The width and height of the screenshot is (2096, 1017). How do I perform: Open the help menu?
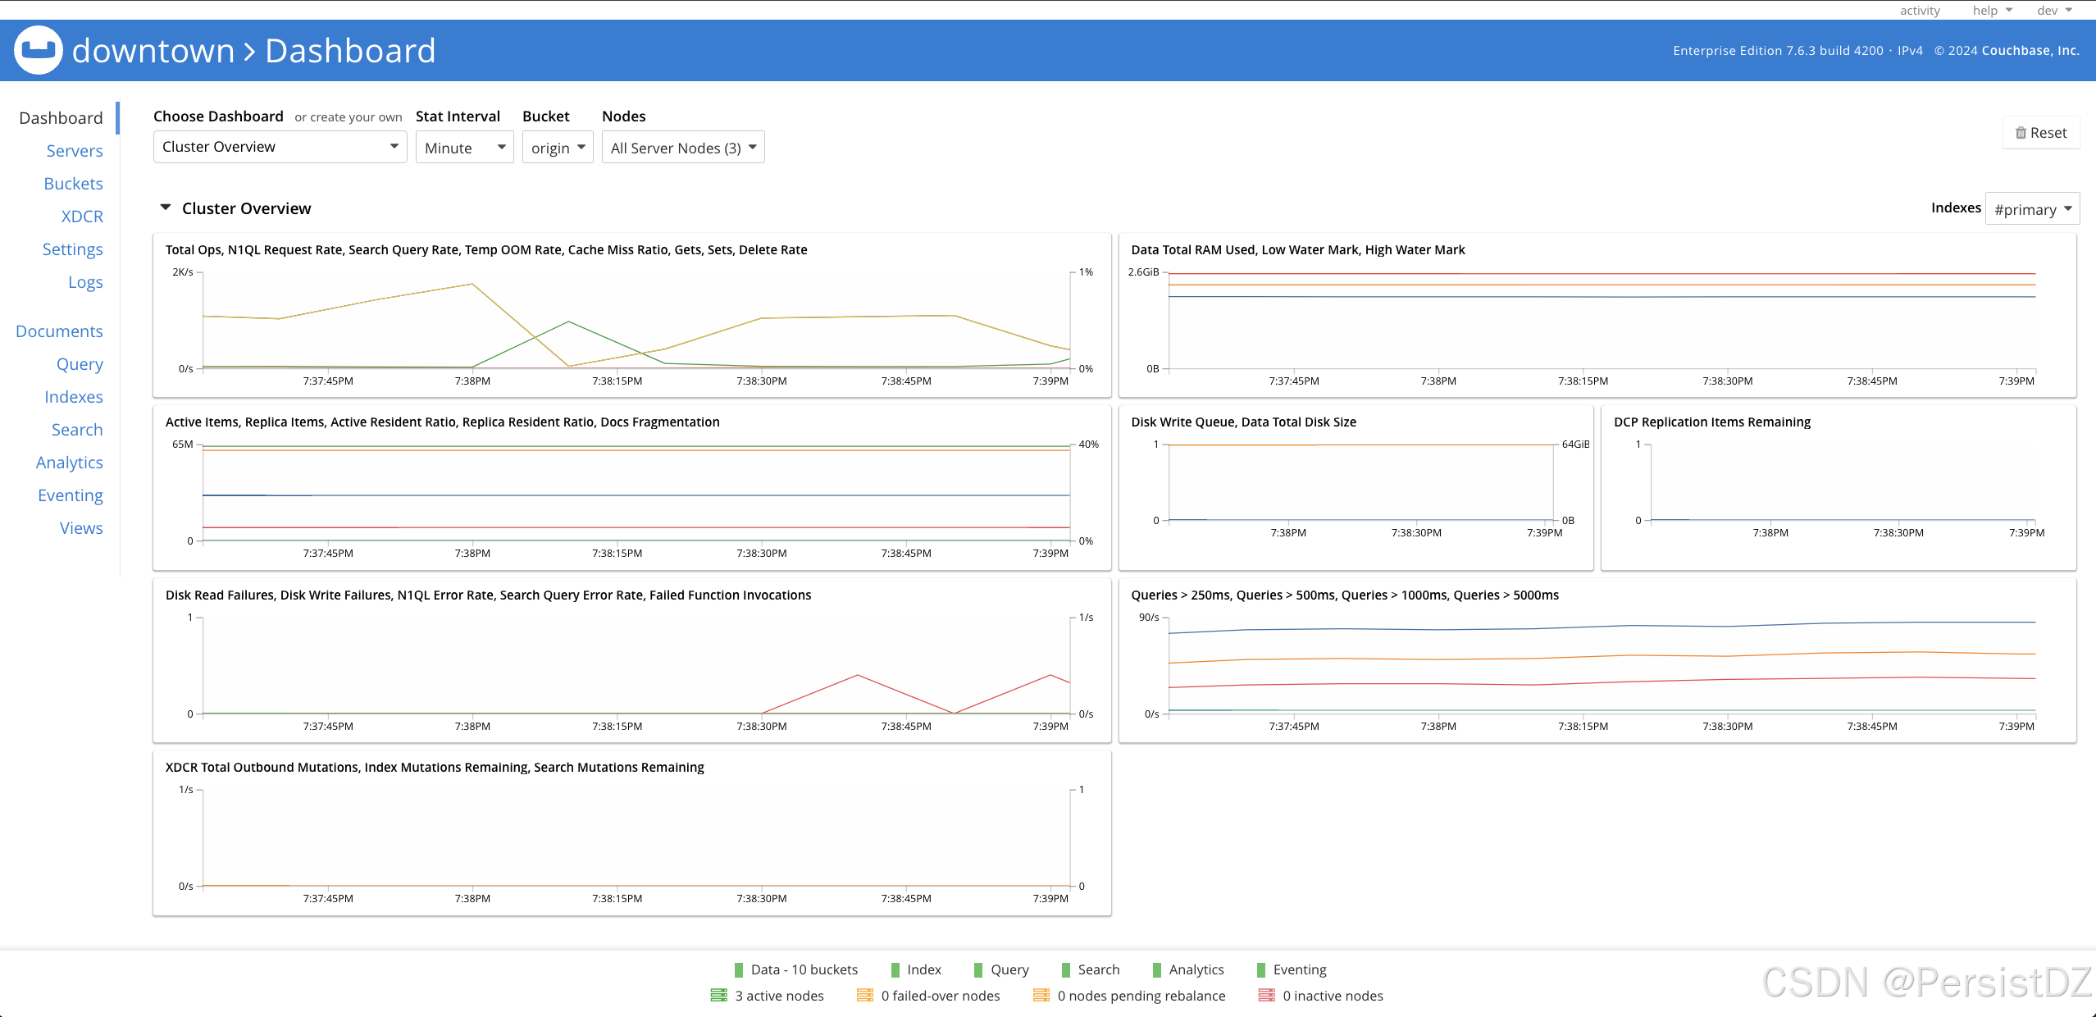pyautogui.click(x=1993, y=10)
